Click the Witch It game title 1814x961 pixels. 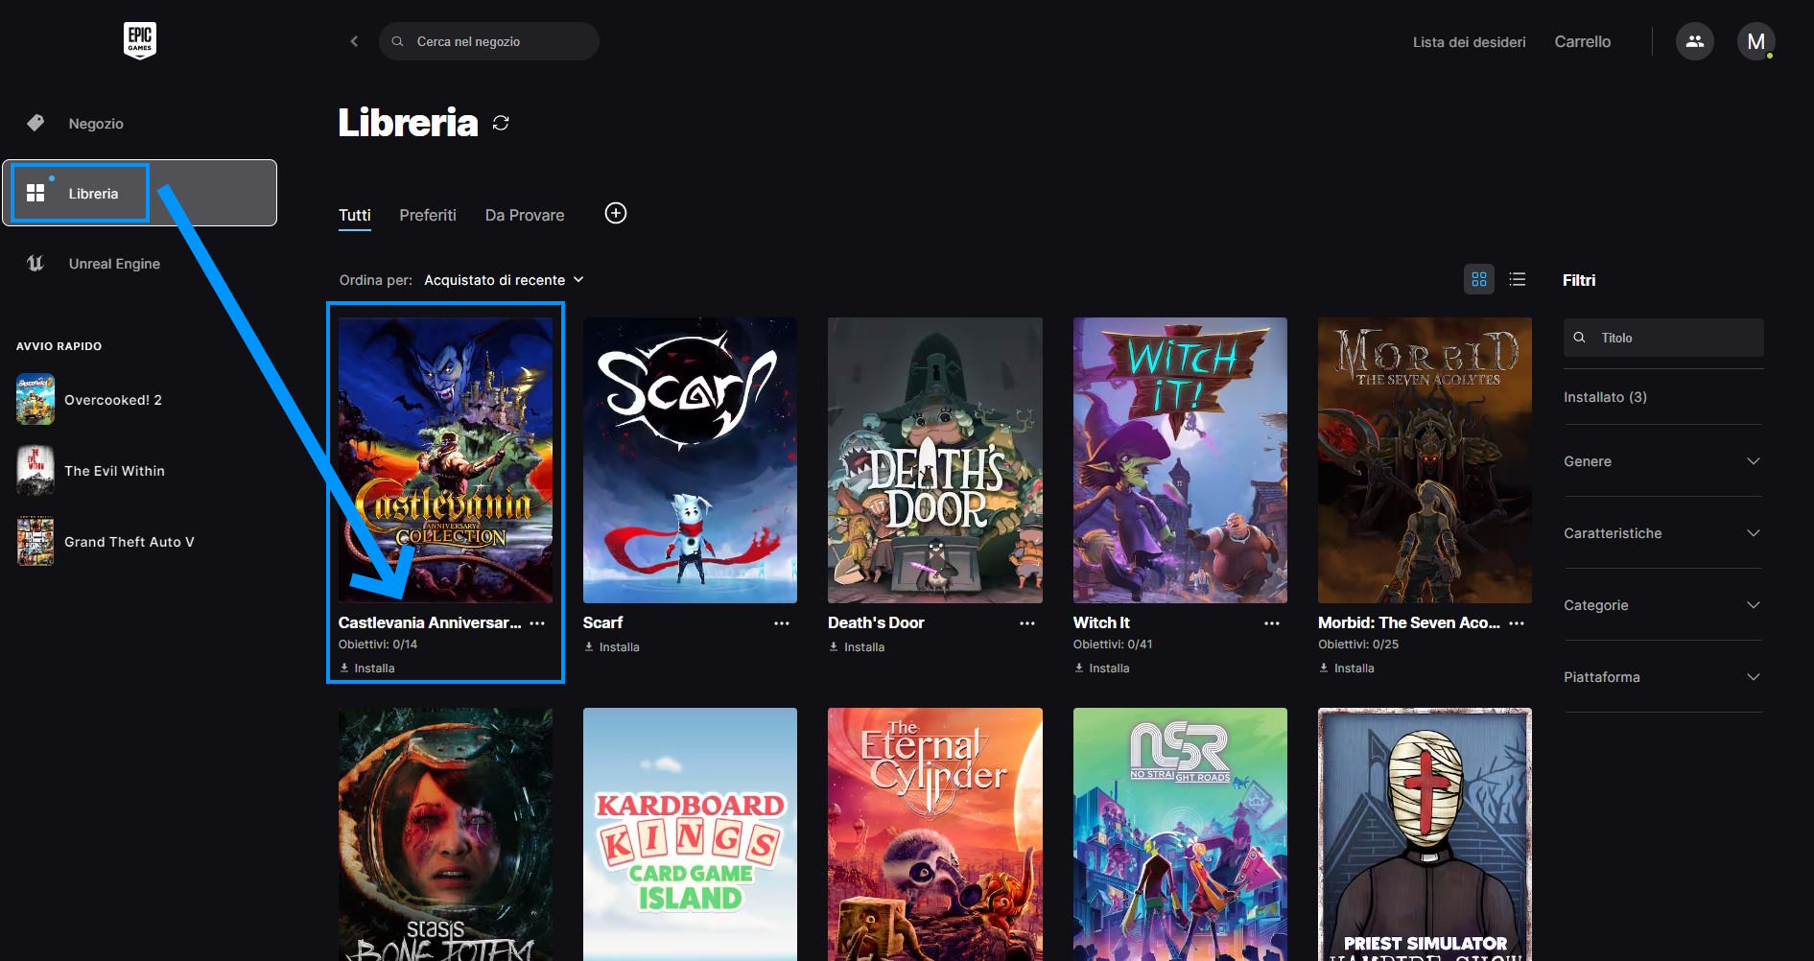point(1101,622)
